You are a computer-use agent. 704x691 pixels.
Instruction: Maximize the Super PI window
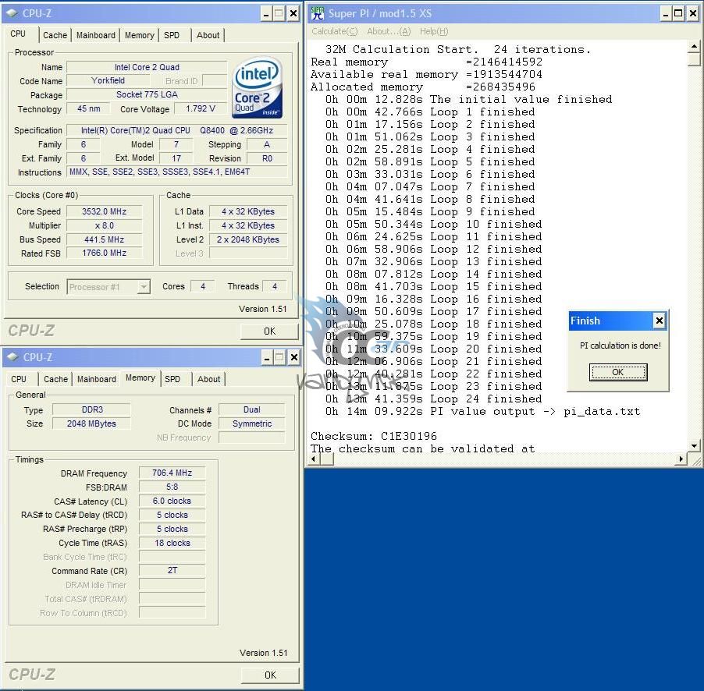coord(679,13)
